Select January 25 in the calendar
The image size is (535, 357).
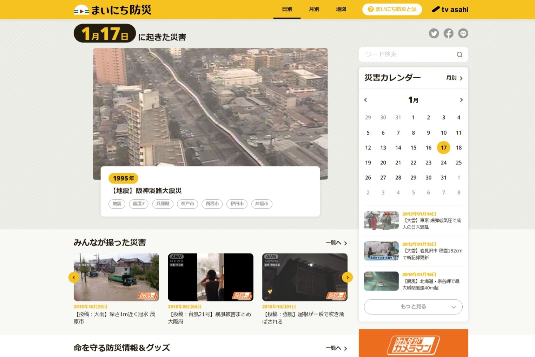459,163
